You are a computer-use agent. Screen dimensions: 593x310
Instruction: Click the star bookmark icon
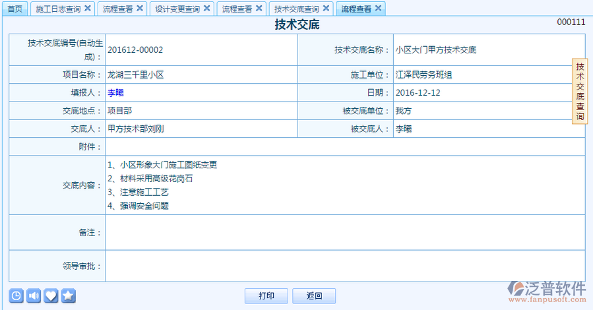coord(68,295)
